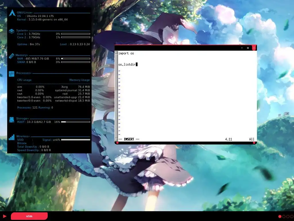Click the Uptime '8m 37s' value
Viewport: 294px width, 221px height.
[35, 44]
